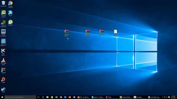Switch to the Origin taskbar window
The width and height of the screenshot is (177, 99).
pyautogui.click(x=111, y=97)
